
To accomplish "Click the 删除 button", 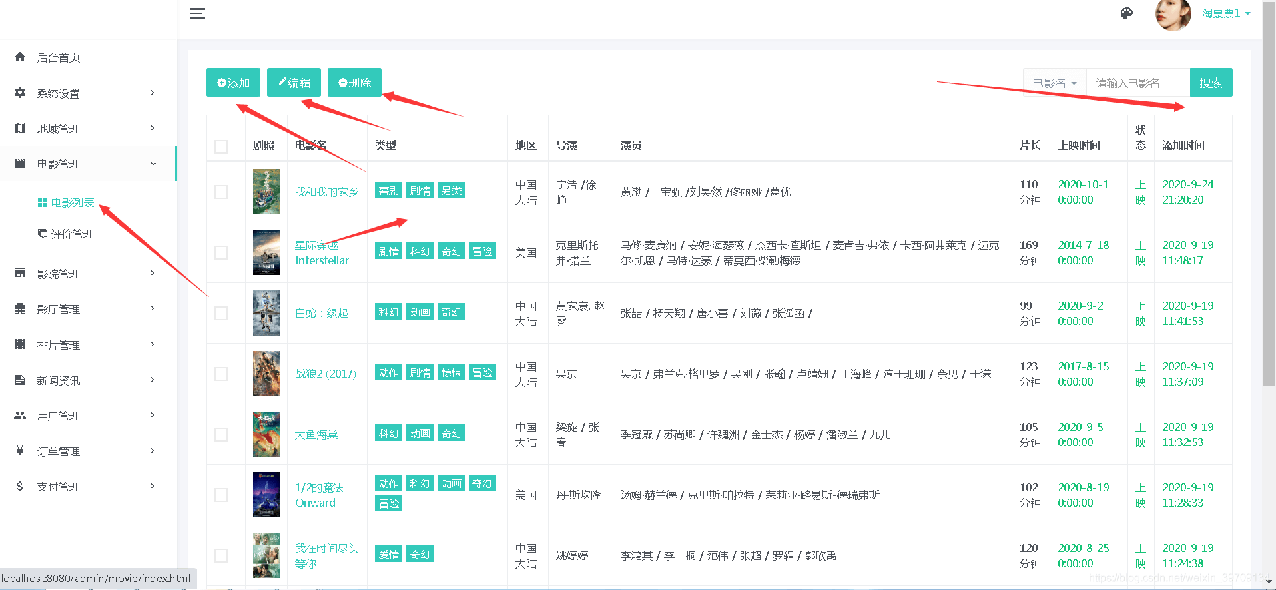I will click(354, 83).
